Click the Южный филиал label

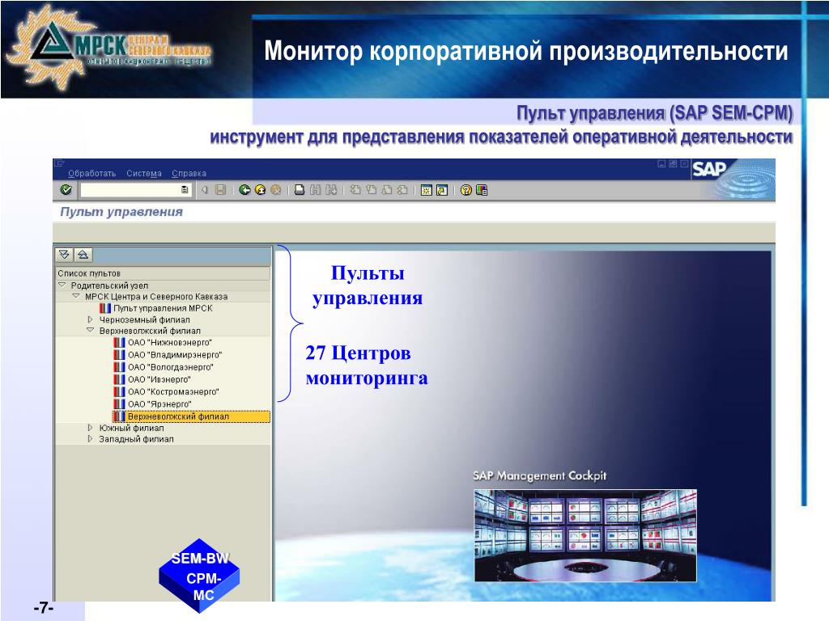tap(132, 428)
